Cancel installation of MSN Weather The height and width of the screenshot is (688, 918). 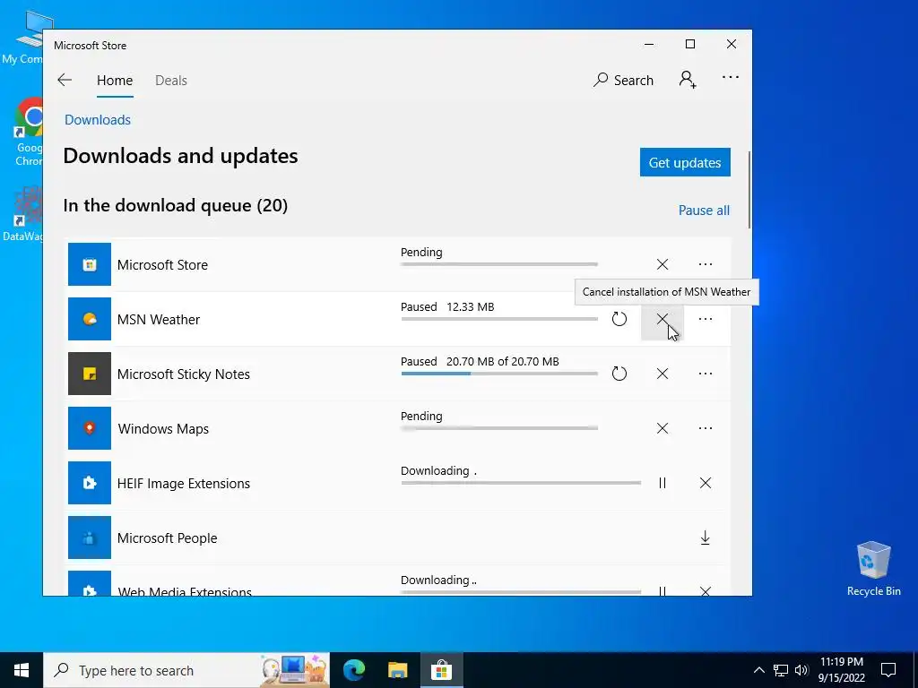tap(663, 319)
